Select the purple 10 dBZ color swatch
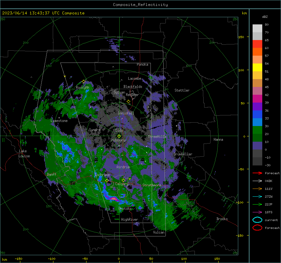 (257, 145)
